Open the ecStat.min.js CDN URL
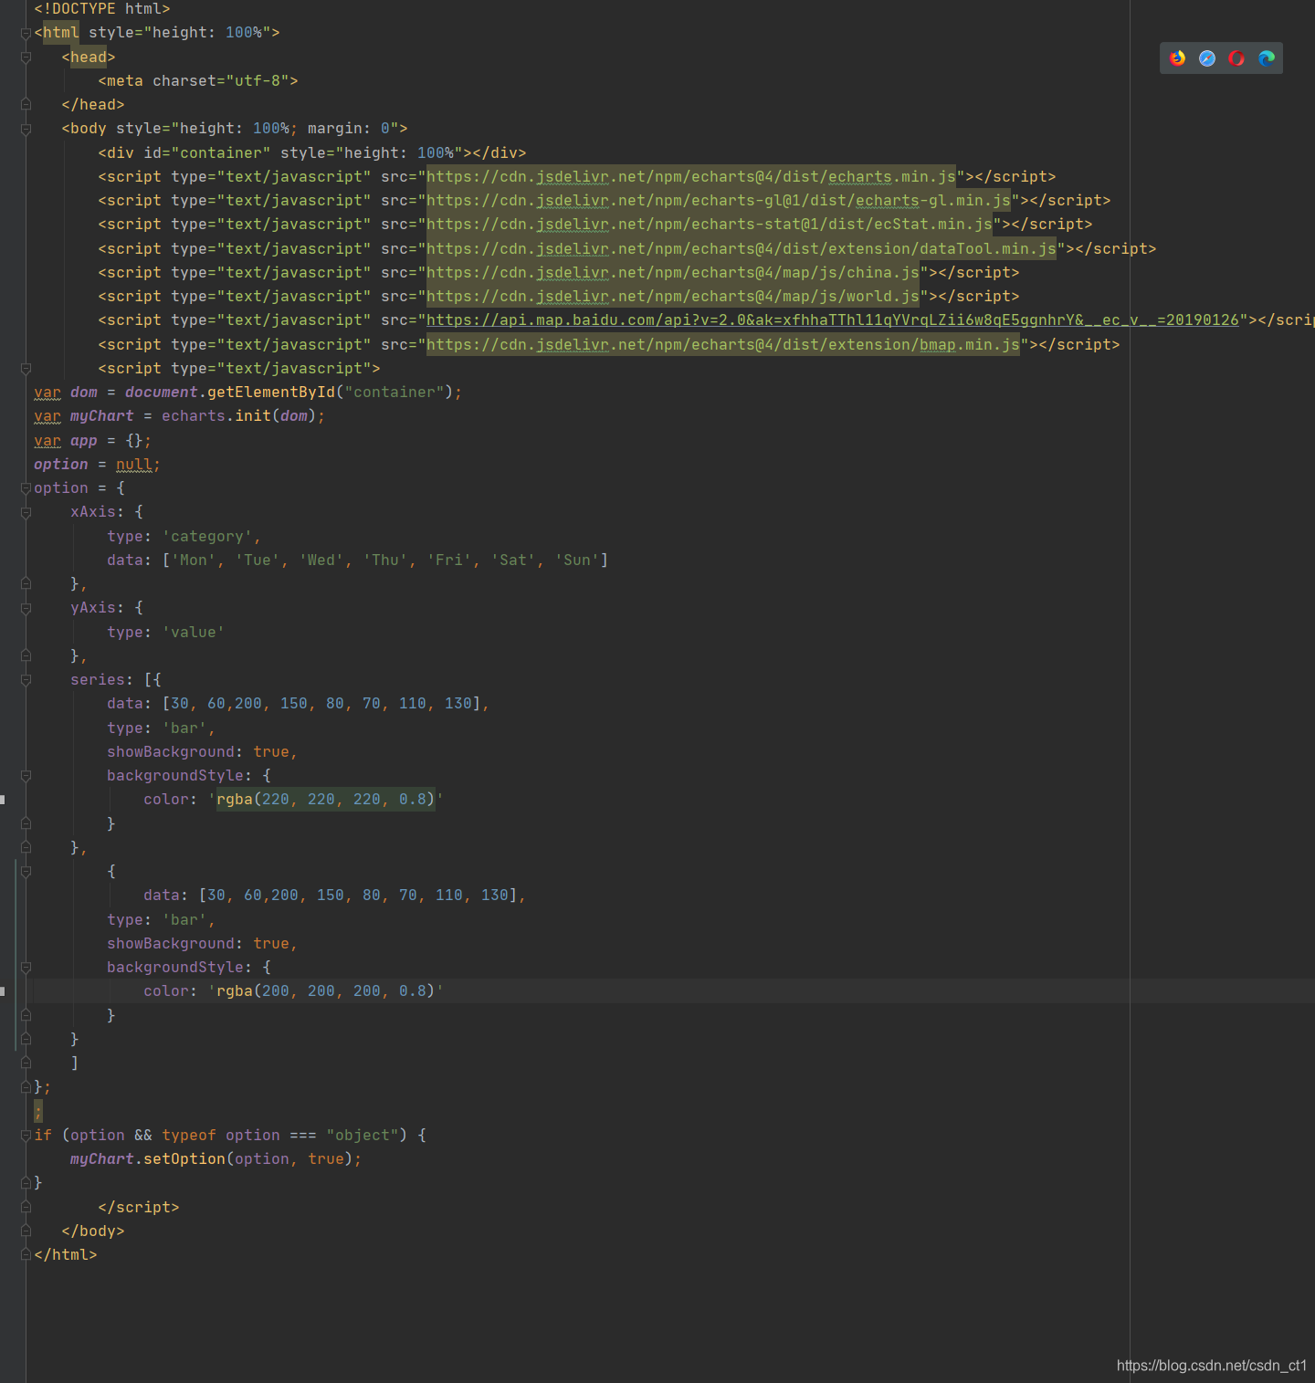This screenshot has height=1383, width=1315. [710, 225]
